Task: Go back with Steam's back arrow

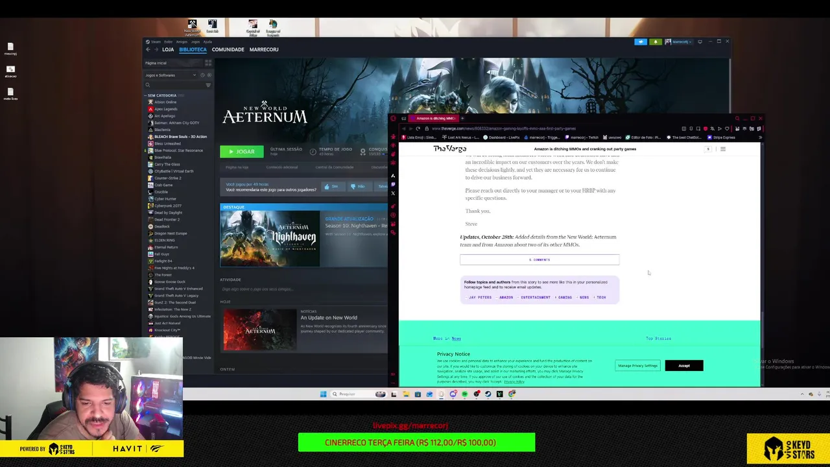Action: 148,49
